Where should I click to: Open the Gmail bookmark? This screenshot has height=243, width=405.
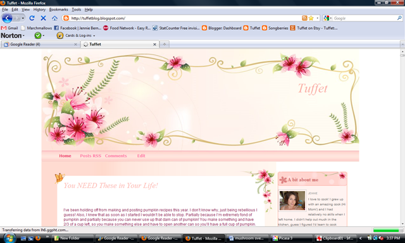tap(9, 28)
